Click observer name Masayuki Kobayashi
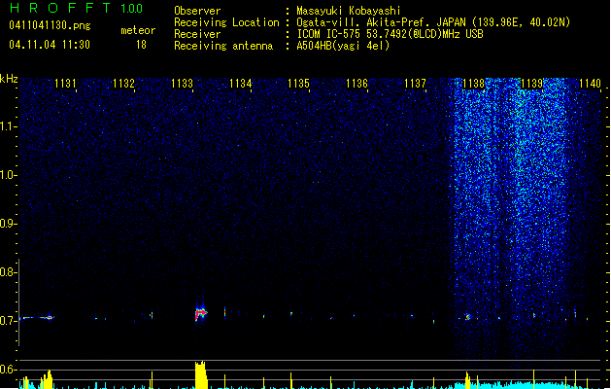611x389 pixels. click(349, 11)
